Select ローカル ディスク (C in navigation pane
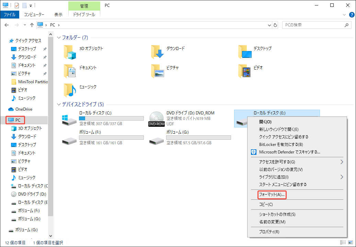Screen dimensions: 356x247 tap(30, 186)
